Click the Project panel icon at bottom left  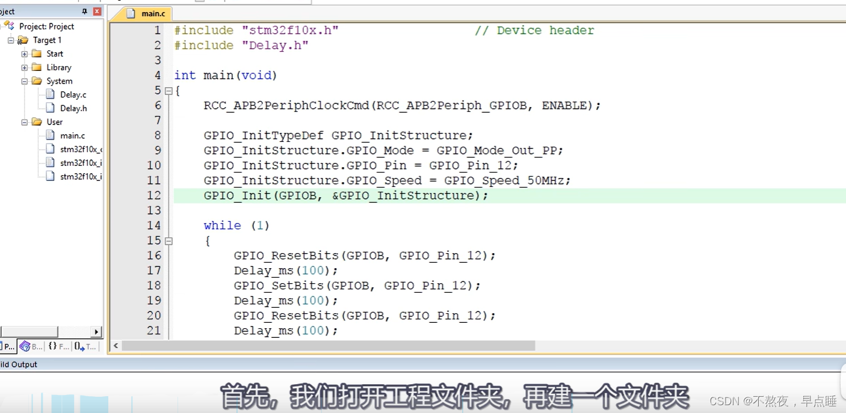tap(6, 346)
